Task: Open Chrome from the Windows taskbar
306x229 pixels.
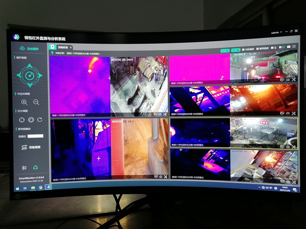Action: tap(40, 187)
